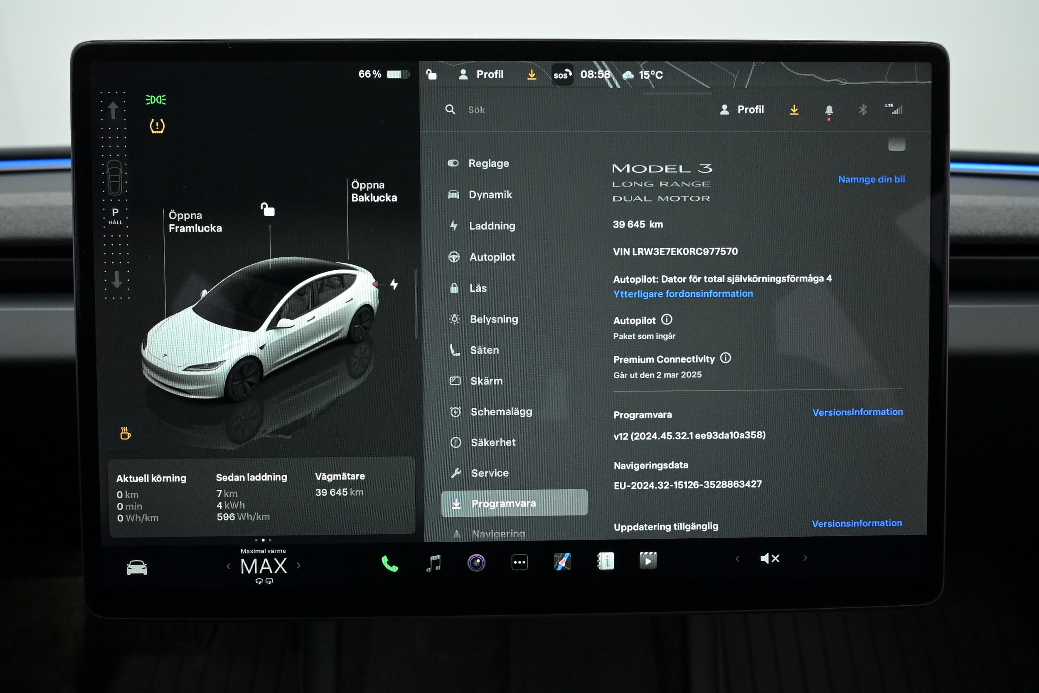1039x693 pixels.
Task: Tap the MAX climate temperature display
Action: (x=264, y=566)
